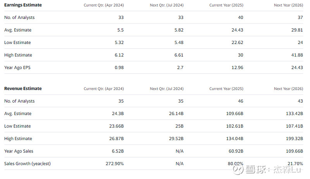310x179 pixels.
Task: Click the Sales Growth (year/est) label
Action: (28, 164)
